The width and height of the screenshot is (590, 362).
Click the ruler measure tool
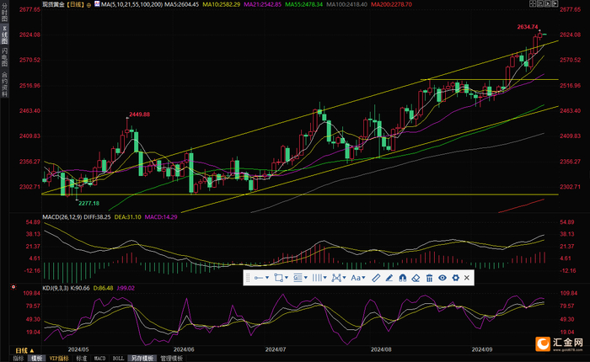pyautogui.click(x=376, y=278)
